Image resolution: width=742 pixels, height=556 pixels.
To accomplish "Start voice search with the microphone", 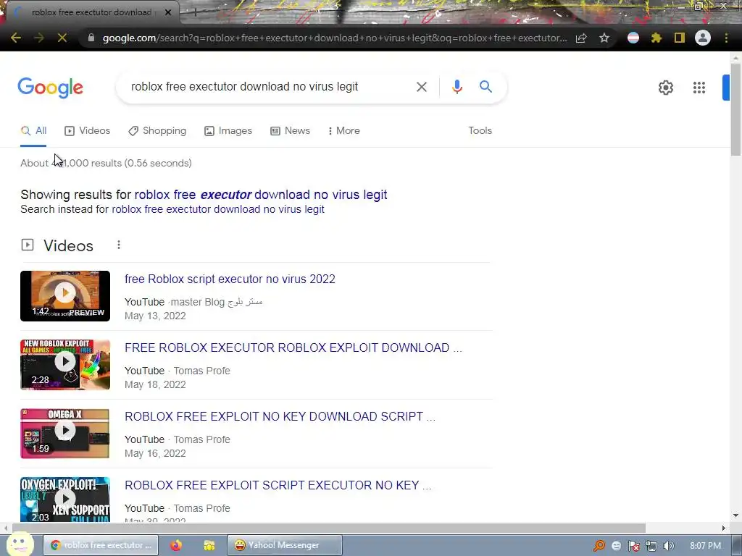I will [457, 87].
